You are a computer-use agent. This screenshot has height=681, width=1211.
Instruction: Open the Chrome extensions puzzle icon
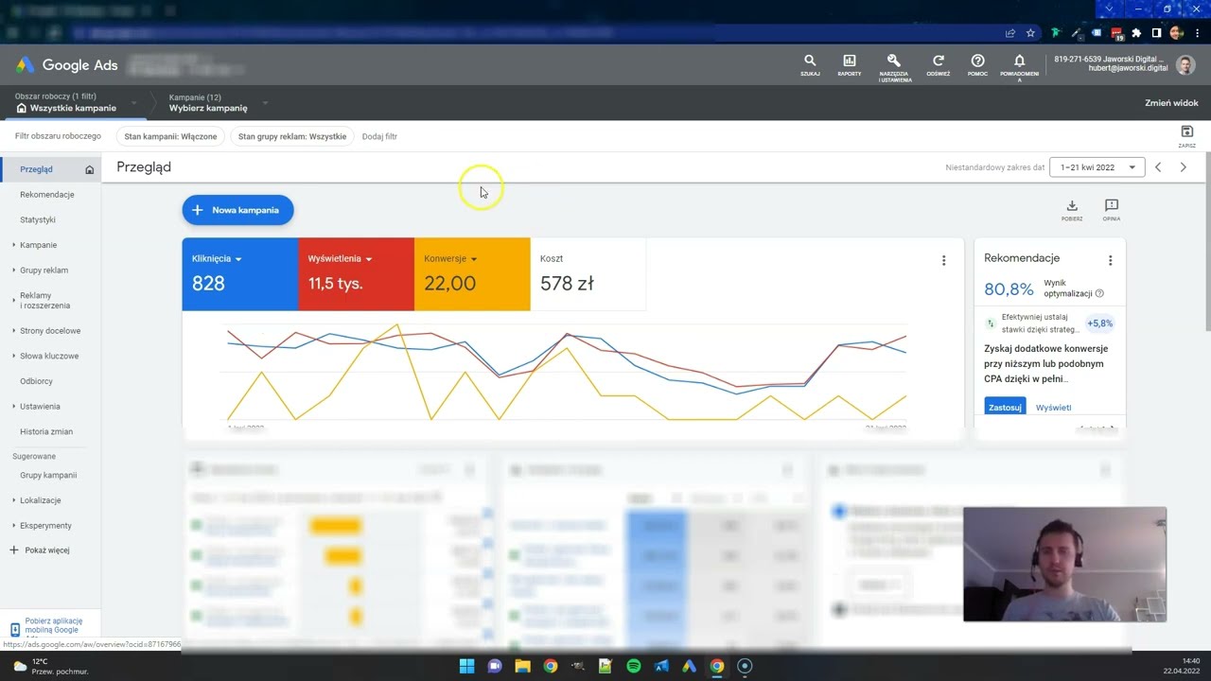tap(1136, 33)
